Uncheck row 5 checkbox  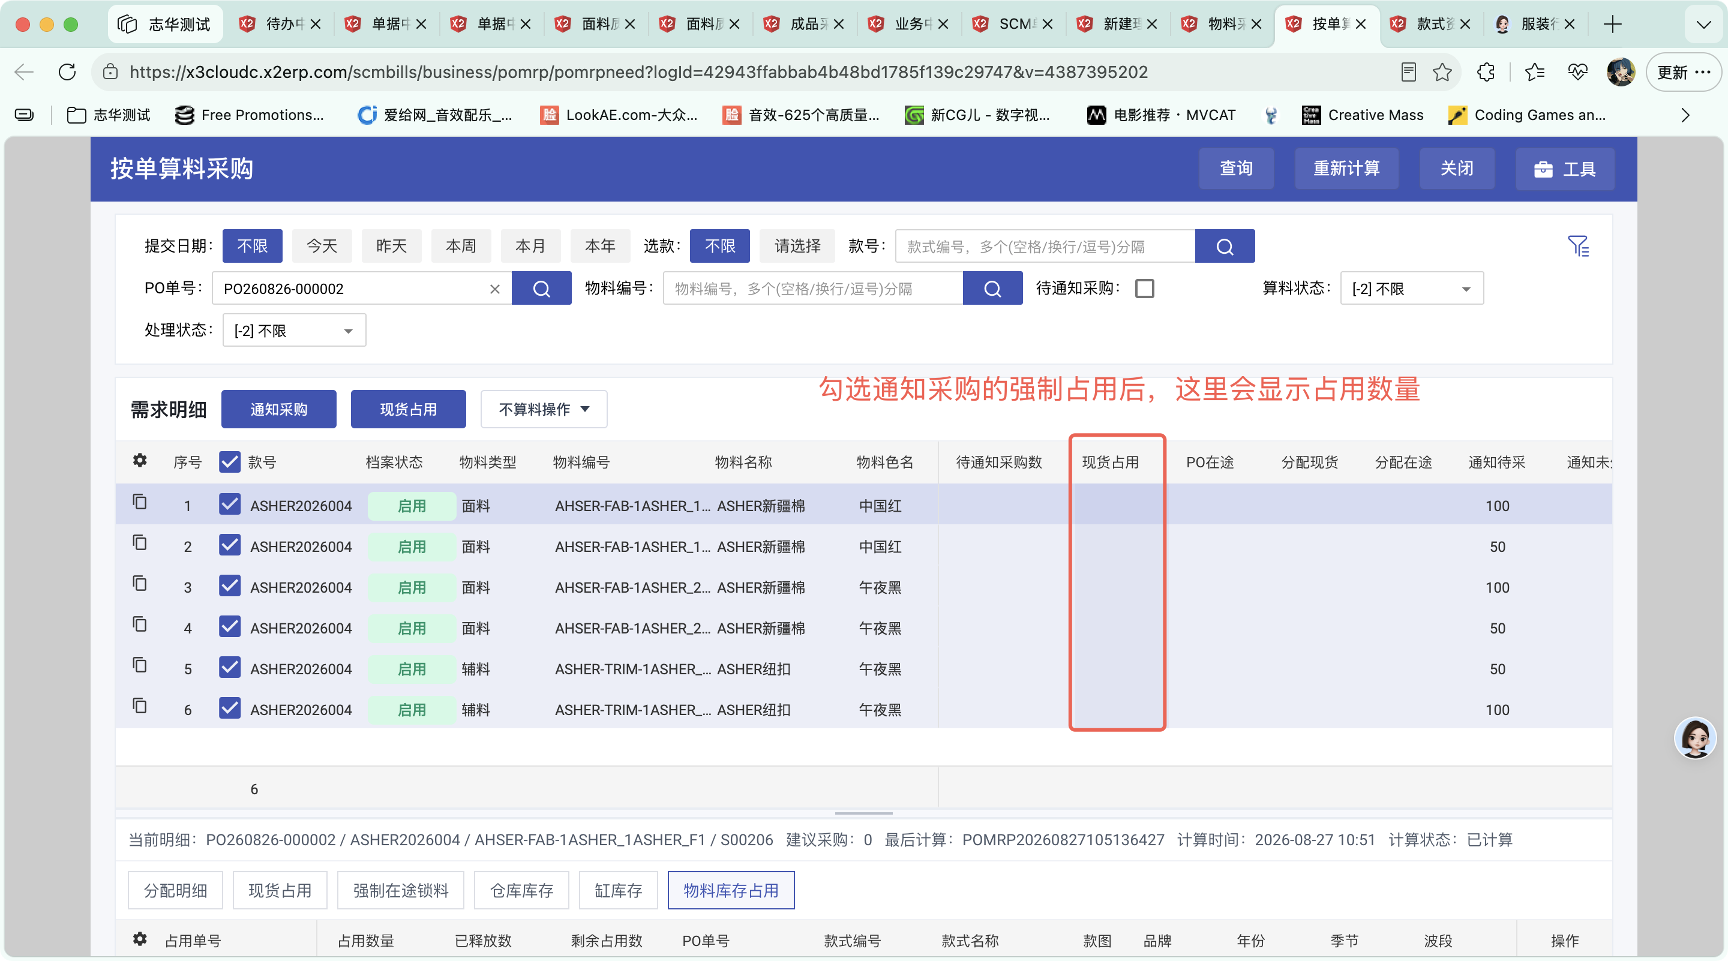tap(229, 667)
